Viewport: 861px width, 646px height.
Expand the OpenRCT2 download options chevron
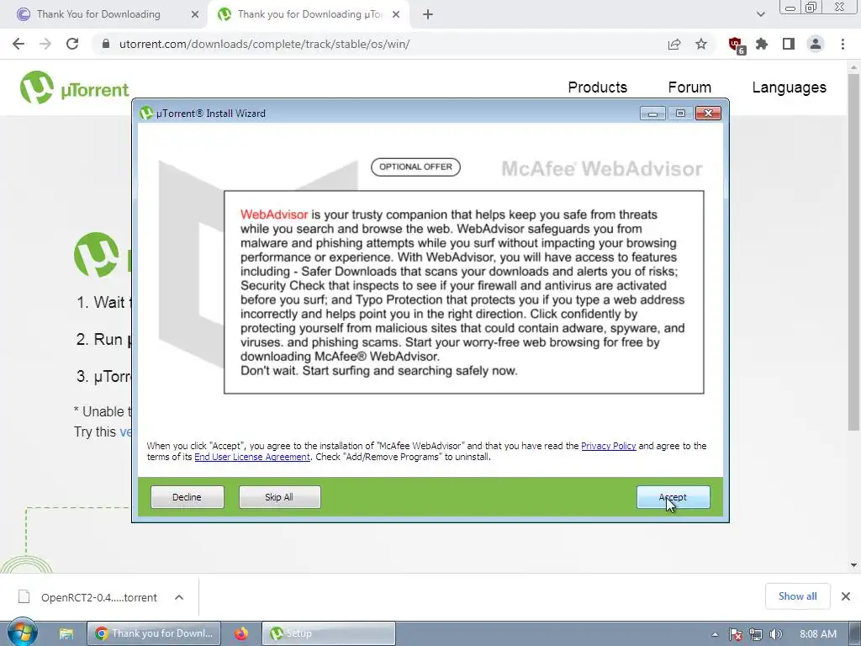click(179, 597)
